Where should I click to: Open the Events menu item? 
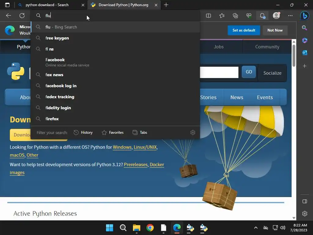pyautogui.click(x=265, y=97)
